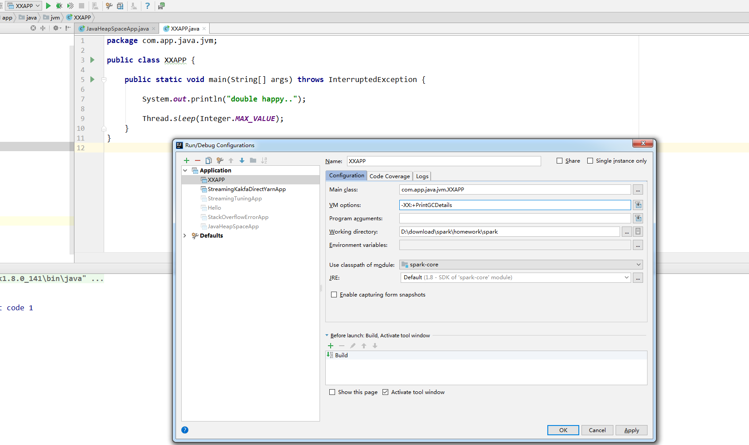Viewport: 749px width, 445px height.
Task: Remove configuration with red minus
Action: point(198,160)
